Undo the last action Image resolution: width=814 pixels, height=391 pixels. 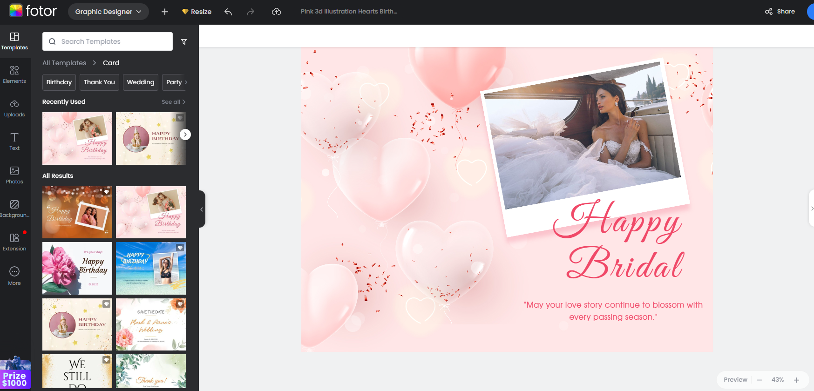228,12
